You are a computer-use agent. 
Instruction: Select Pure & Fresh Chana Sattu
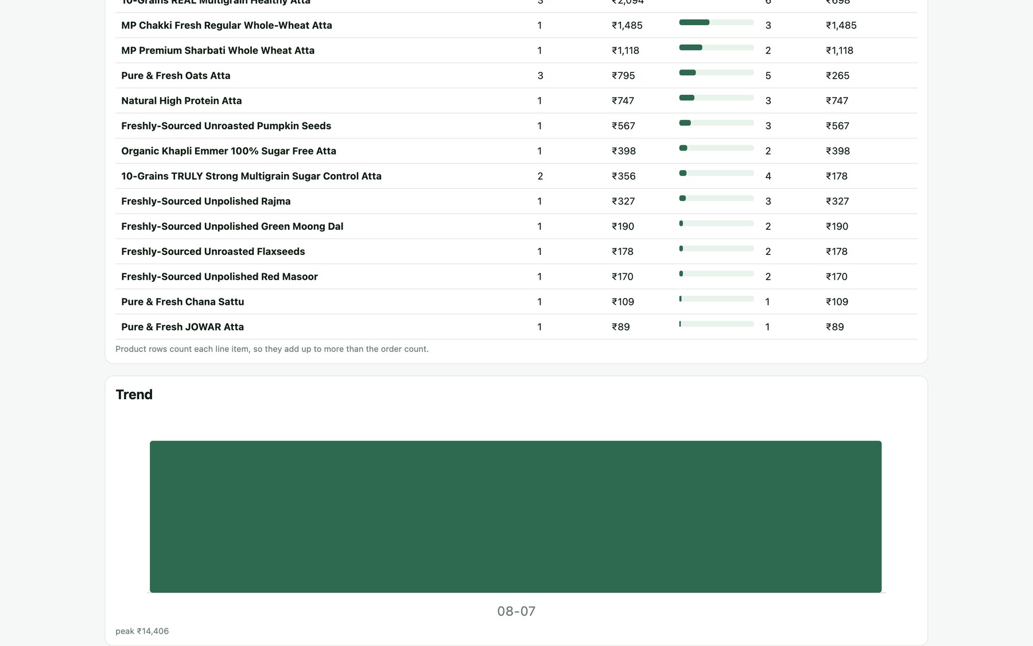tap(182, 302)
